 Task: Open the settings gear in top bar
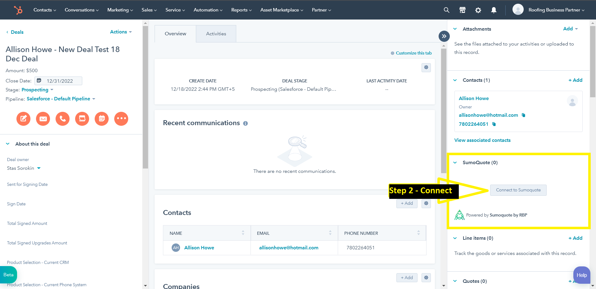point(478,10)
